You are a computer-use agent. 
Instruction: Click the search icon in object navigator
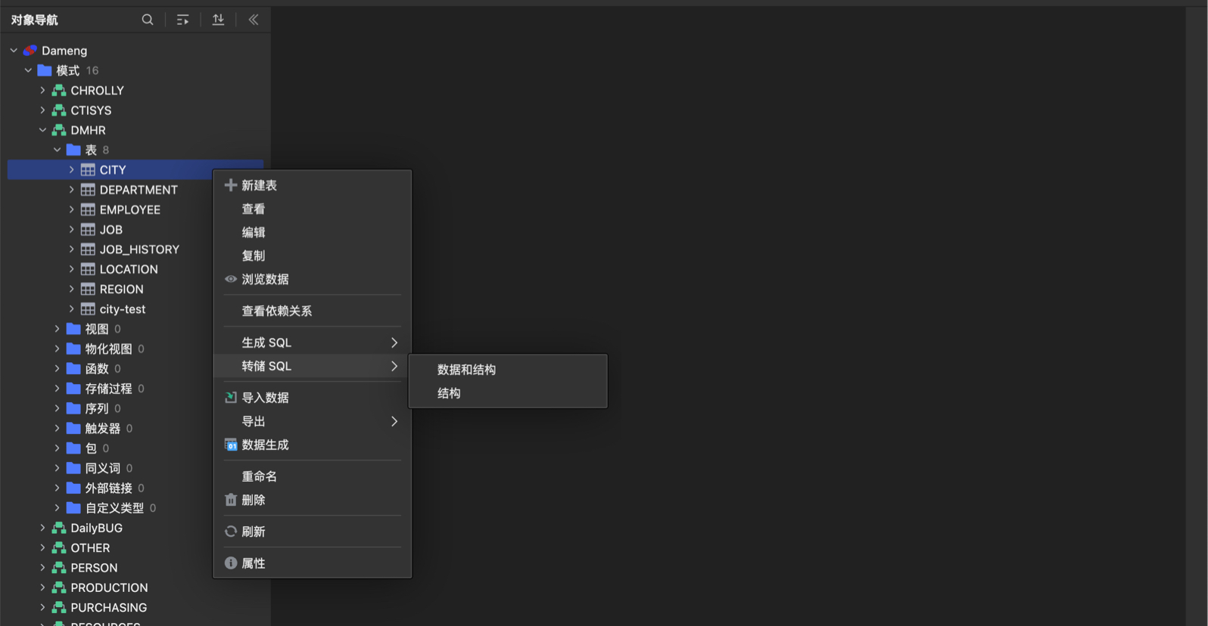coord(148,20)
